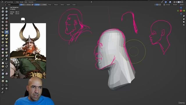Select the Scale transform tool

3,88
